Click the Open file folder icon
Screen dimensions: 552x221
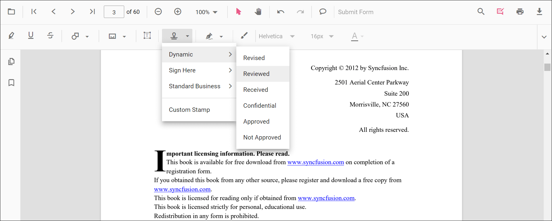pos(11,12)
